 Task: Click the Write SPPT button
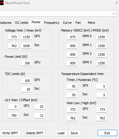(10, 133)
